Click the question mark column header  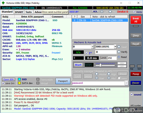[x=75, y=17]
